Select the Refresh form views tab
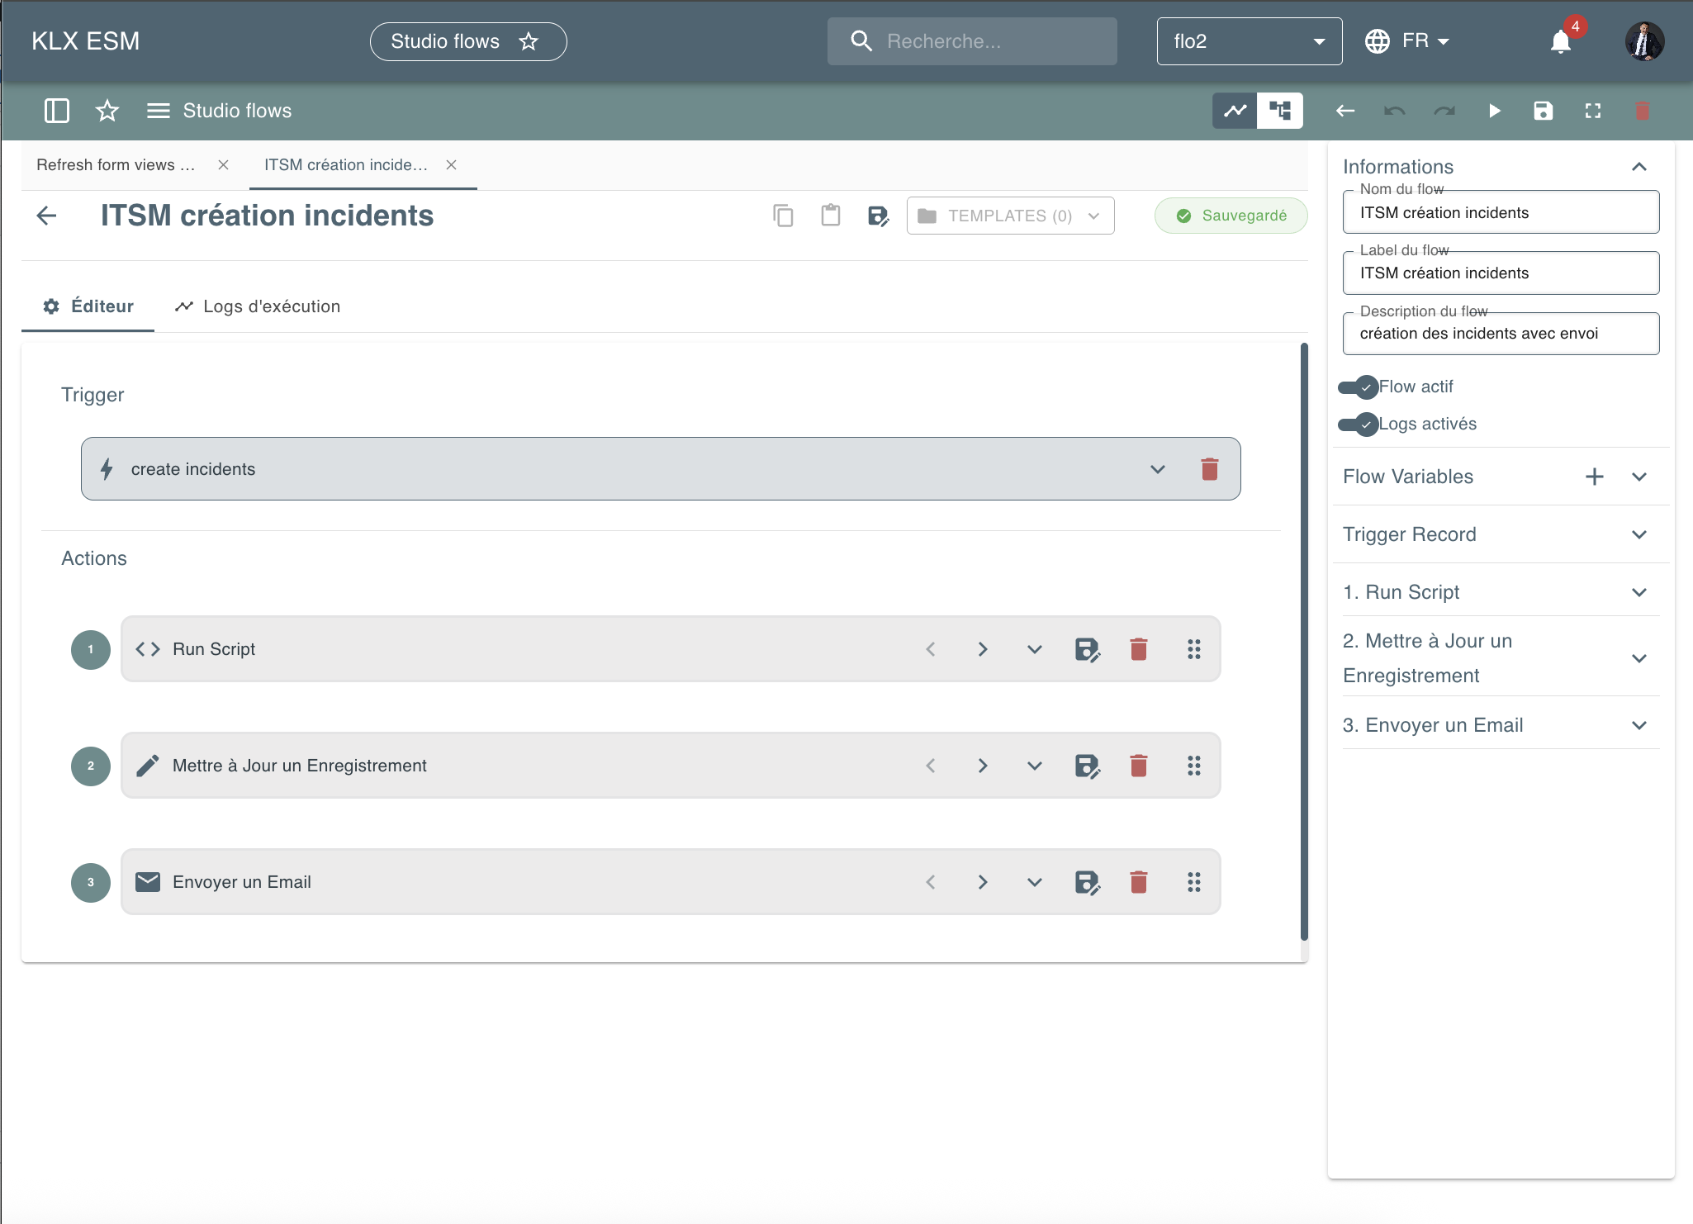This screenshot has width=1693, height=1224. click(116, 165)
